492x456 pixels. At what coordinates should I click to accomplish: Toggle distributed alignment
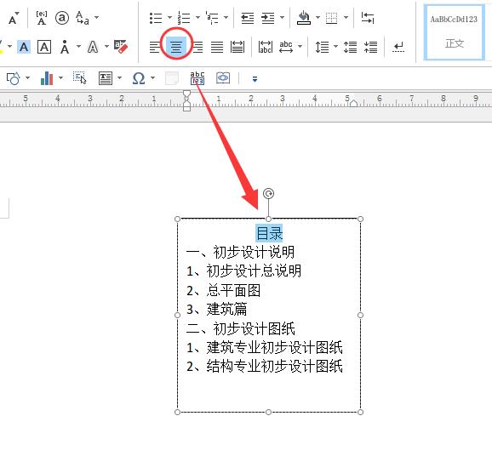pos(237,47)
